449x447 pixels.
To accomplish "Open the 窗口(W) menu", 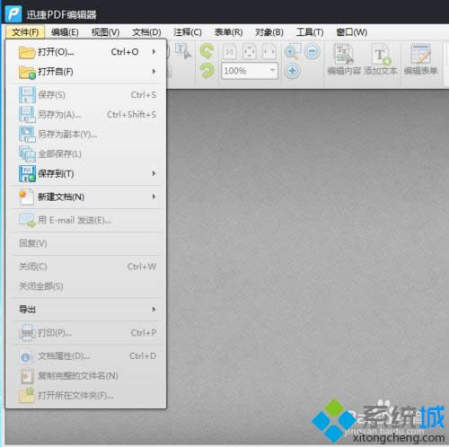I will pyautogui.click(x=352, y=32).
